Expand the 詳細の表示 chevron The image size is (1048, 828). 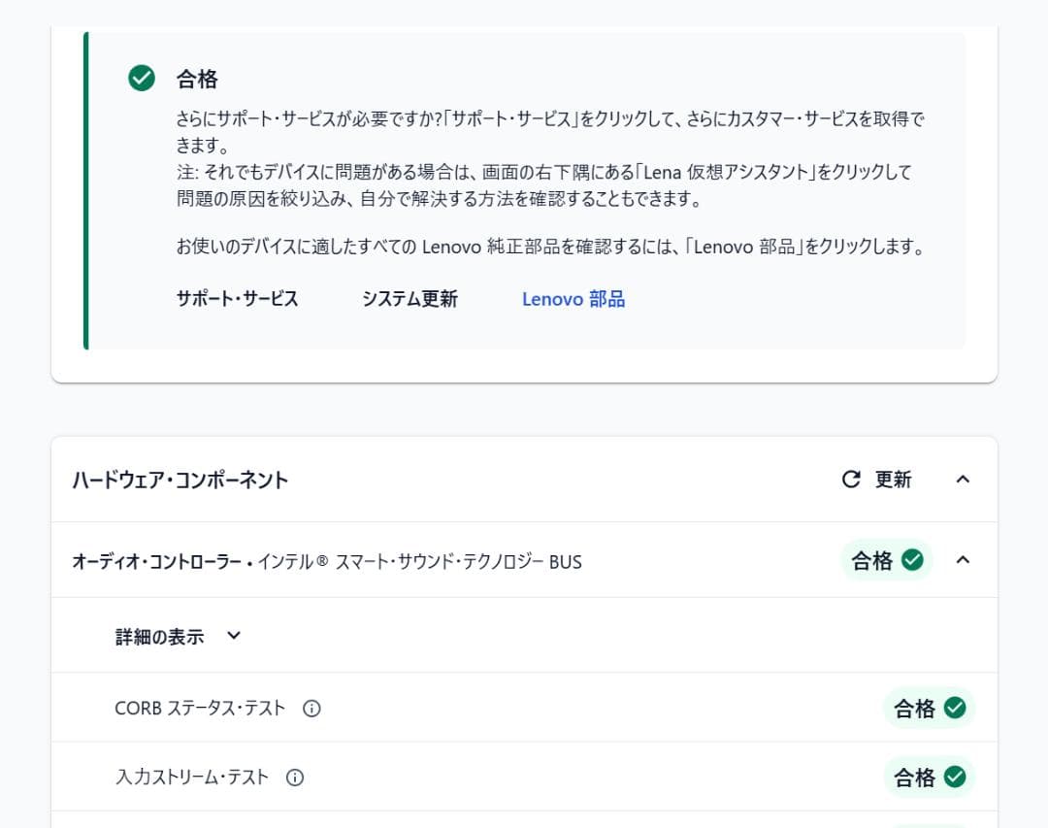click(x=233, y=637)
